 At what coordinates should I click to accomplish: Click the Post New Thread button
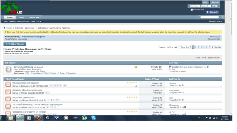(15, 44)
